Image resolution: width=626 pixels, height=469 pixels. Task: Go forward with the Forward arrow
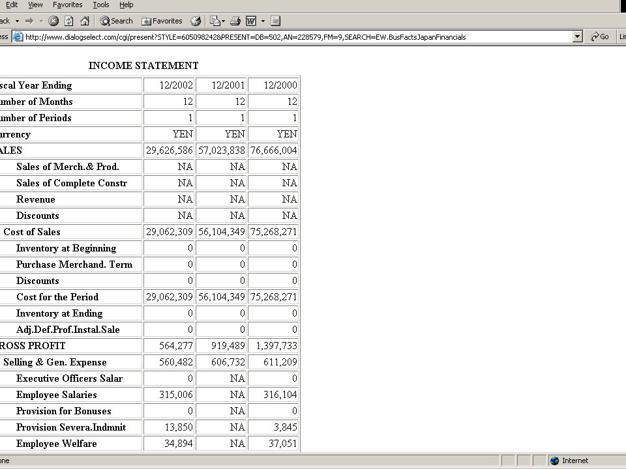point(29,21)
